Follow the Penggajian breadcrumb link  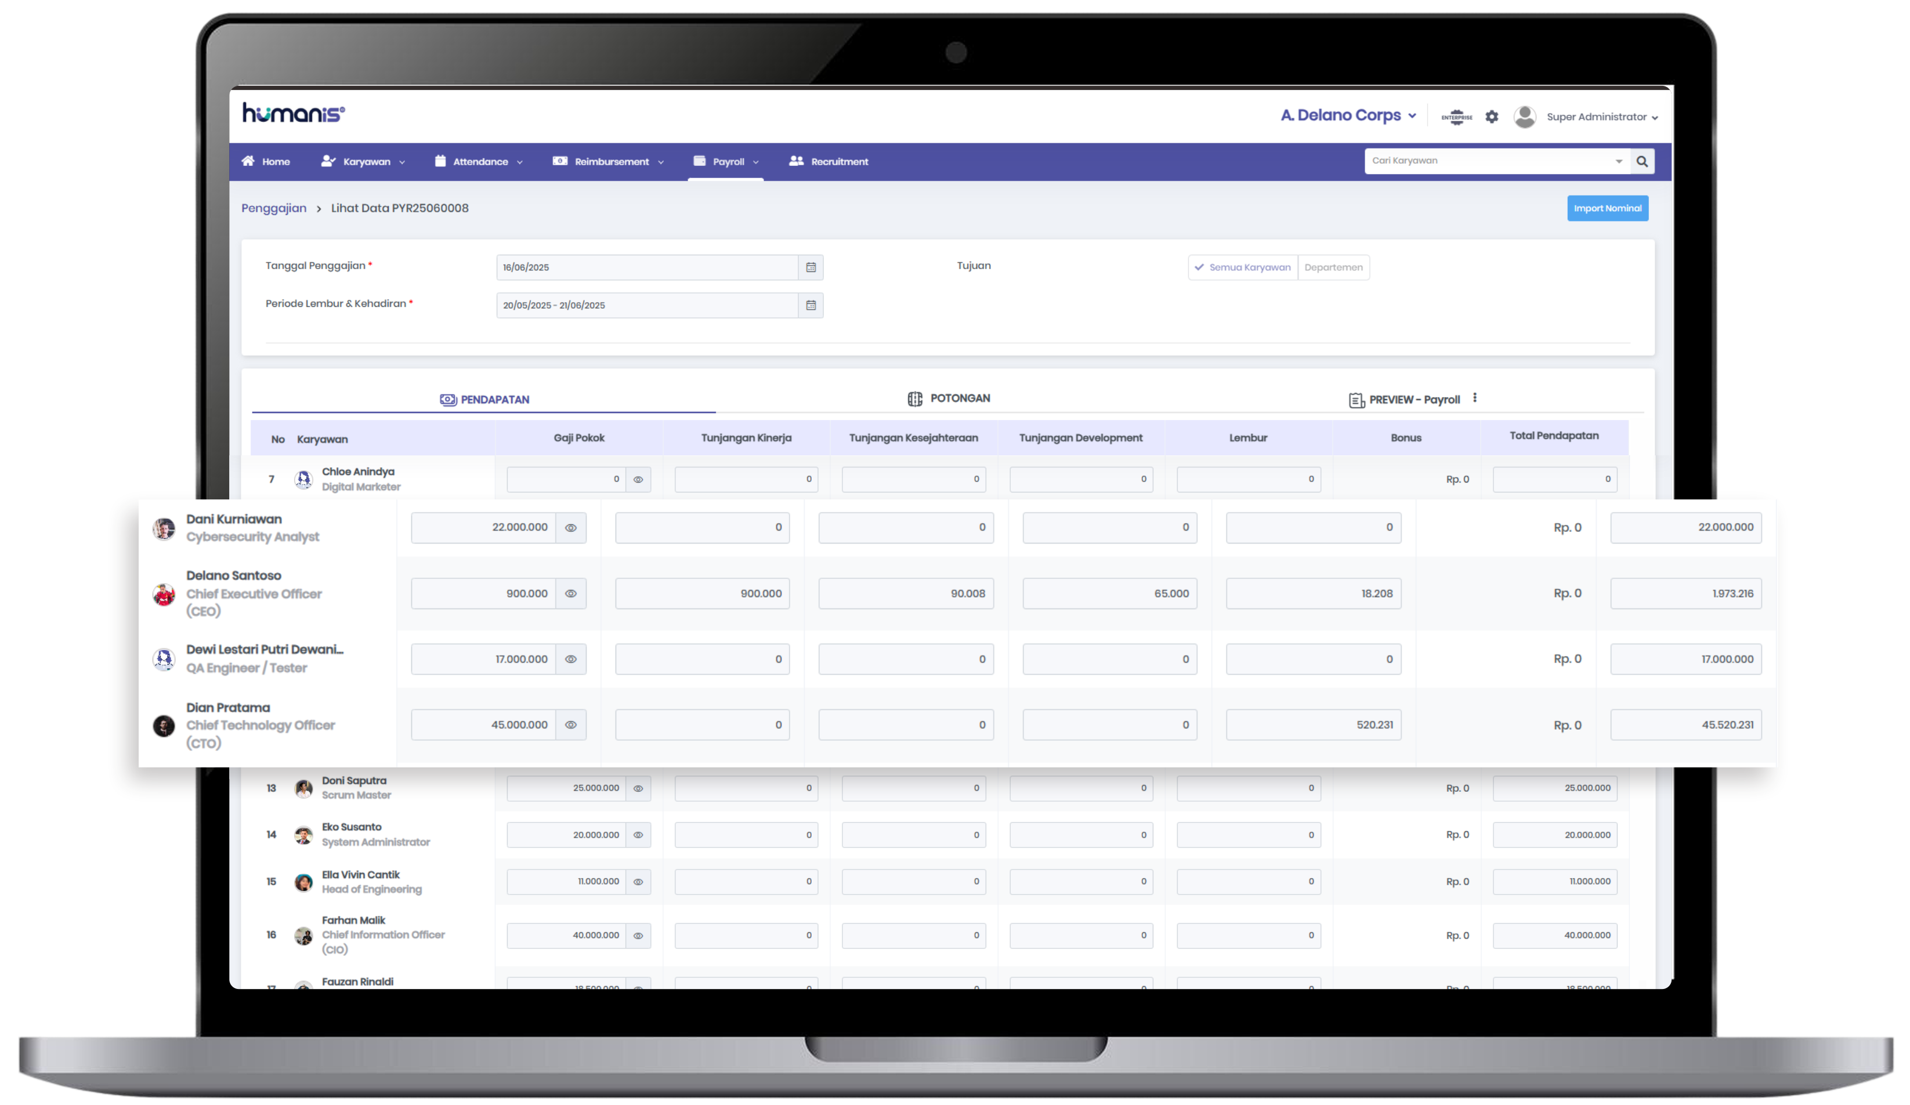coord(274,208)
